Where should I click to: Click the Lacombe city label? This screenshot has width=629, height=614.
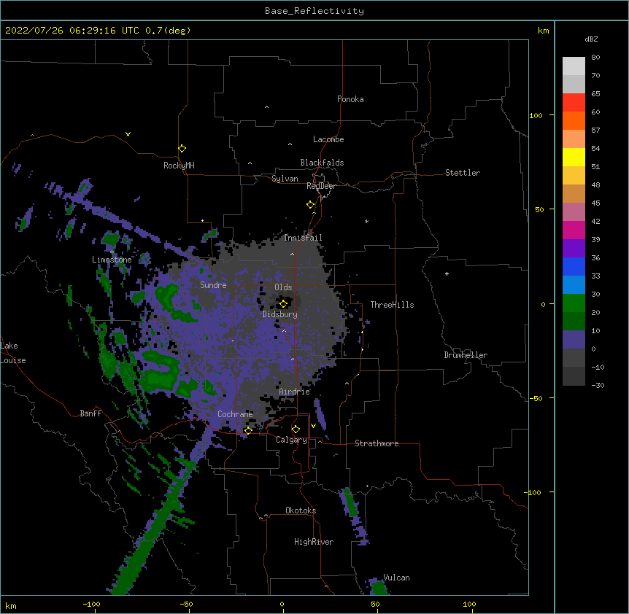328,139
